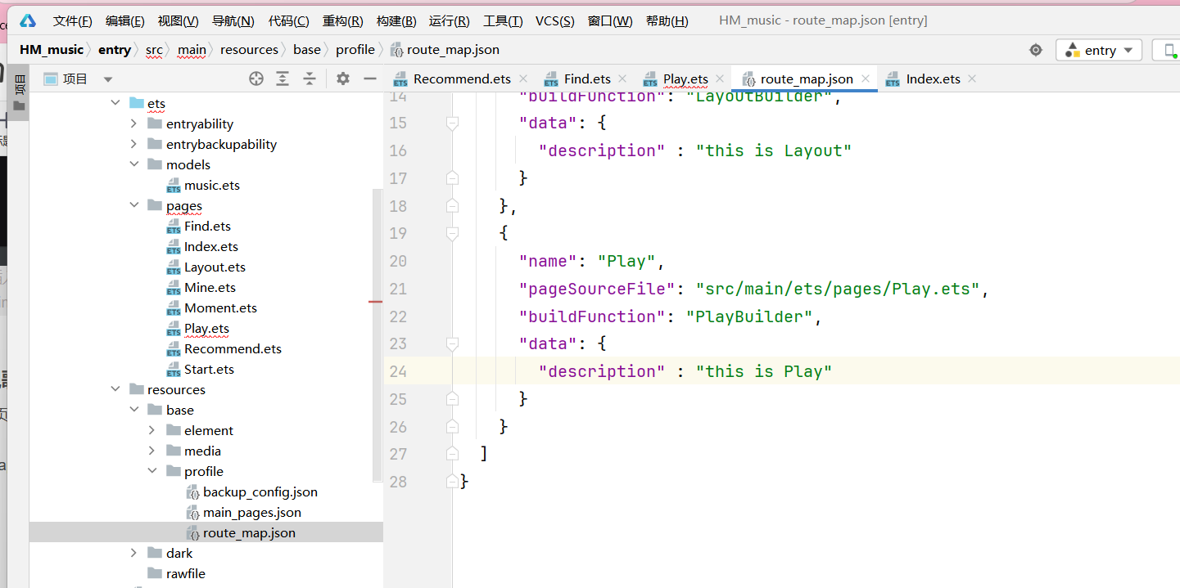Open the 编辑(E) menu
The width and height of the screenshot is (1180, 588).
(x=125, y=20)
